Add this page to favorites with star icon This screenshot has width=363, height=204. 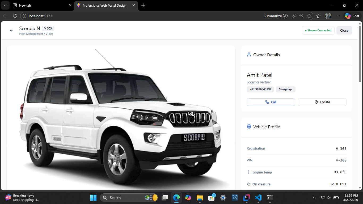pyautogui.click(x=309, y=16)
